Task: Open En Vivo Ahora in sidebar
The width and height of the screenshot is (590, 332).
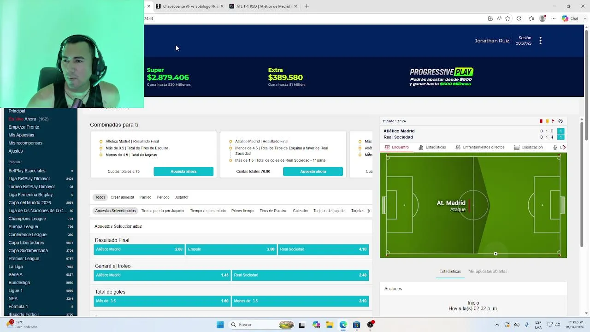Action: tap(29, 119)
